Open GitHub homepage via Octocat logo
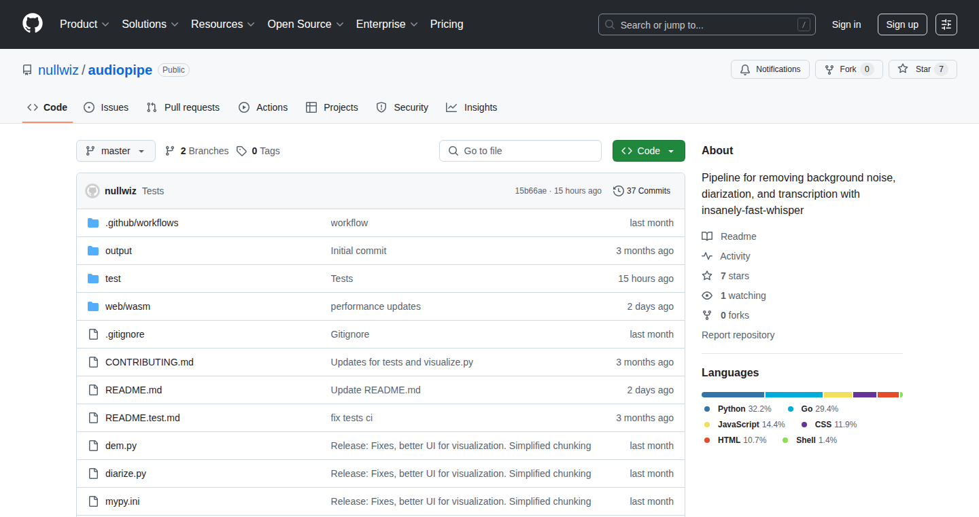979x517 pixels. tap(33, 24)
